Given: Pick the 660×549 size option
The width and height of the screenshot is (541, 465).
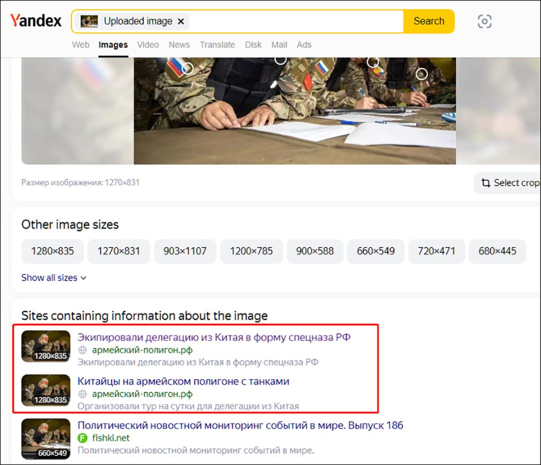Looking at the screenshot, I should coord(376,251).
